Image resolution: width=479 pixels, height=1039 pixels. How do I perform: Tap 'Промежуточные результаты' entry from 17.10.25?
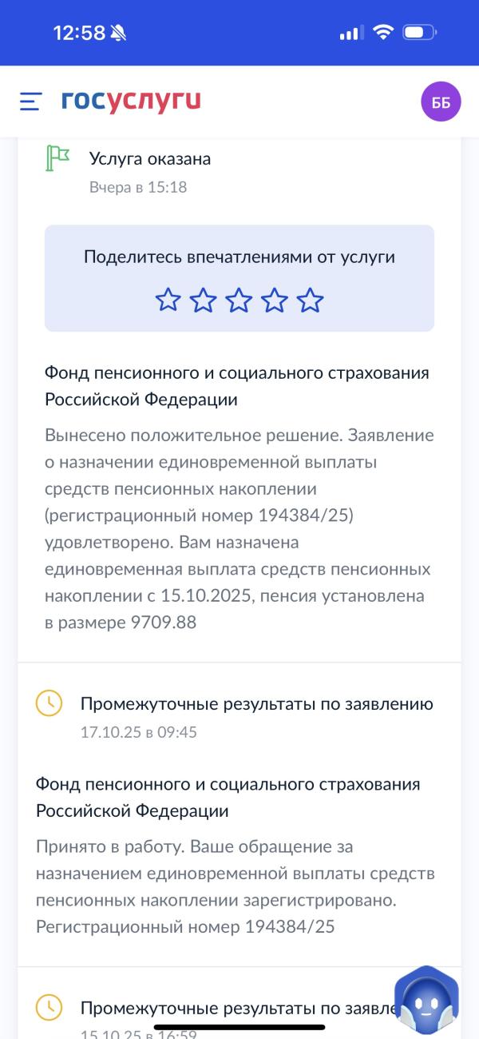pyautogui.click(x=256, y=703)
